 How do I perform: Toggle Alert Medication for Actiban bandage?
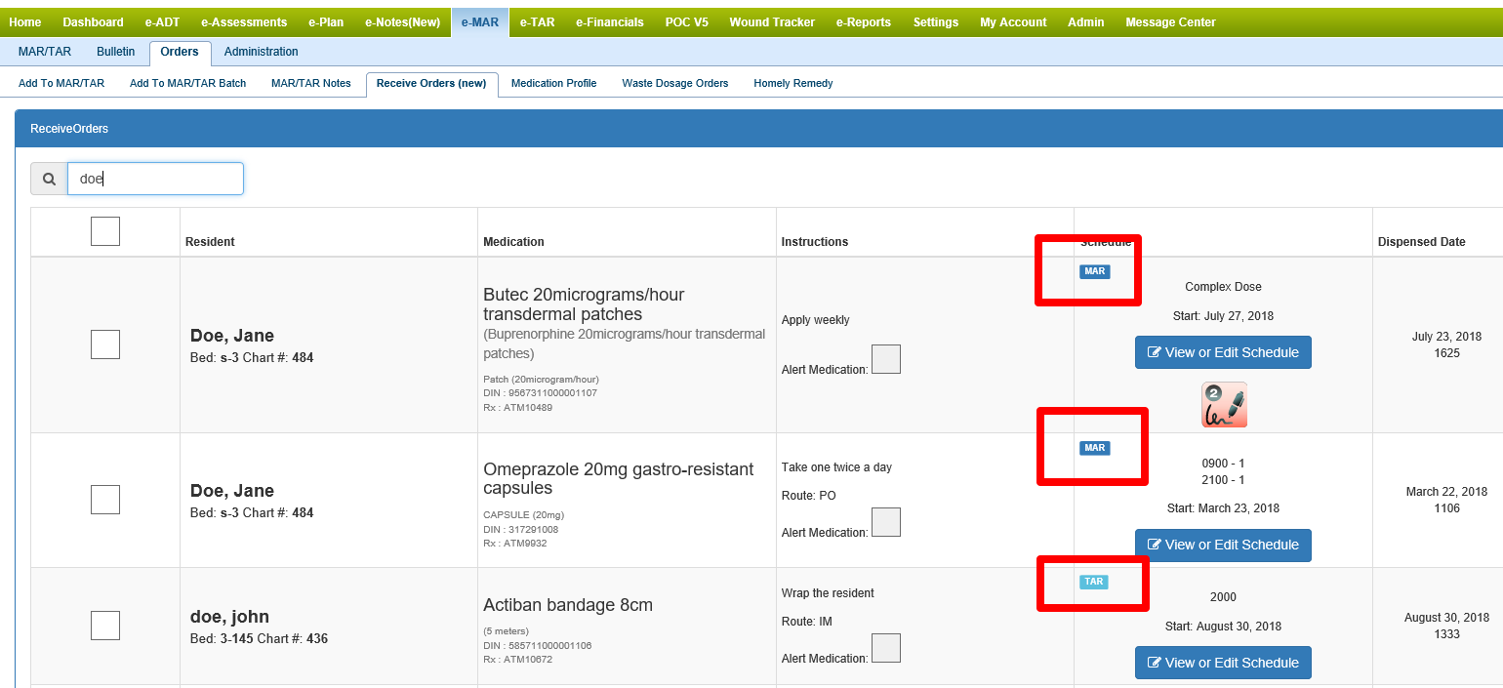[885, 648]
